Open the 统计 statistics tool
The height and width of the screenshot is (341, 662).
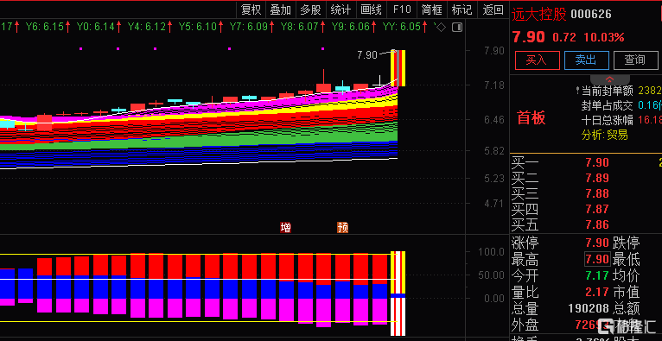click(341, 9)
